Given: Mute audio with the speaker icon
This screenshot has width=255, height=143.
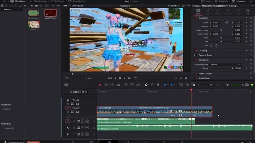Looking at the screenshot, I should (x=228, y=85).
